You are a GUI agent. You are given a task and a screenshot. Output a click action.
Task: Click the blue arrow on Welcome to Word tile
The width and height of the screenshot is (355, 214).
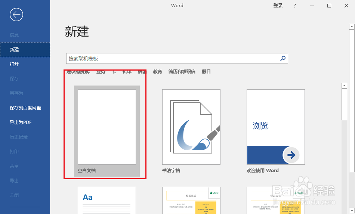[291, 155]
